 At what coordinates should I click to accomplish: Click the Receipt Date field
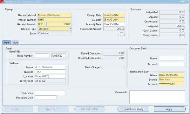tap(114, 15)
